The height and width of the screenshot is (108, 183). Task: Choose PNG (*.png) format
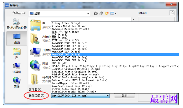coord(60,37)
